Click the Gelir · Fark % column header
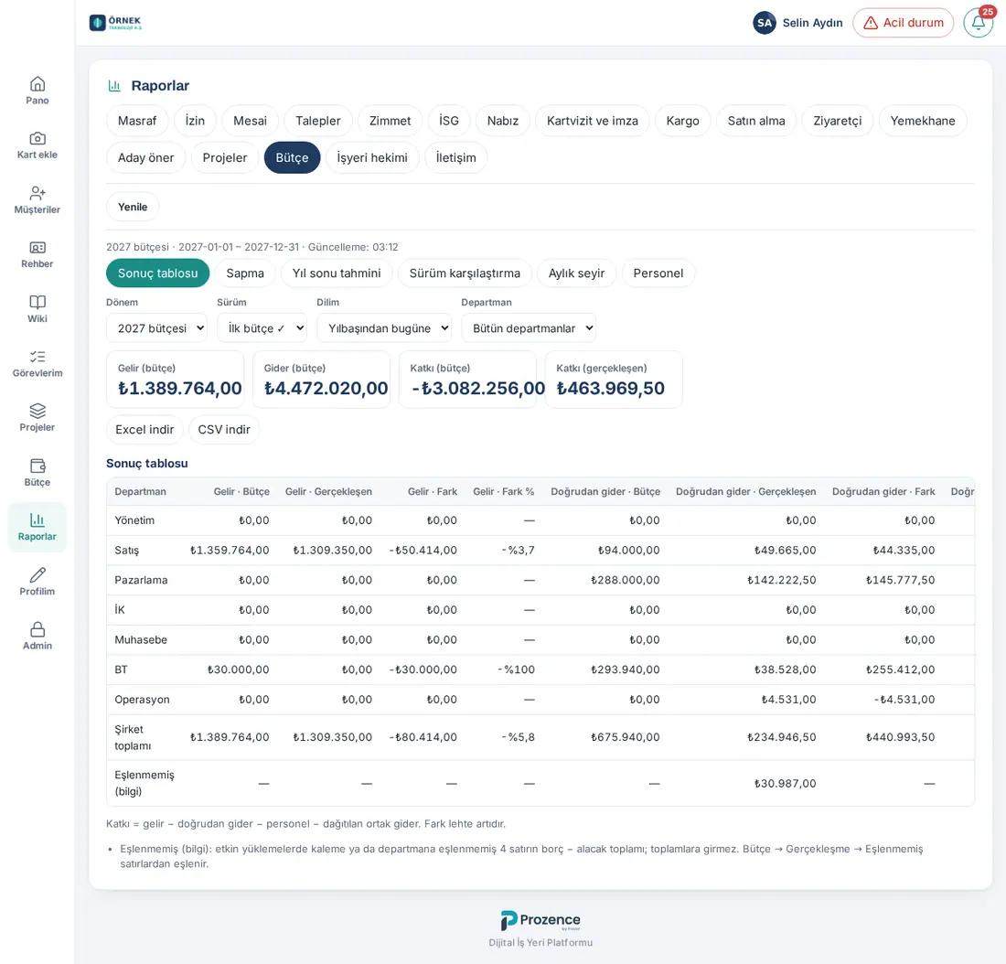Image resolution: width=1006 pixels, height=964 pixels. pyautogui.click(x=504, y=492)
